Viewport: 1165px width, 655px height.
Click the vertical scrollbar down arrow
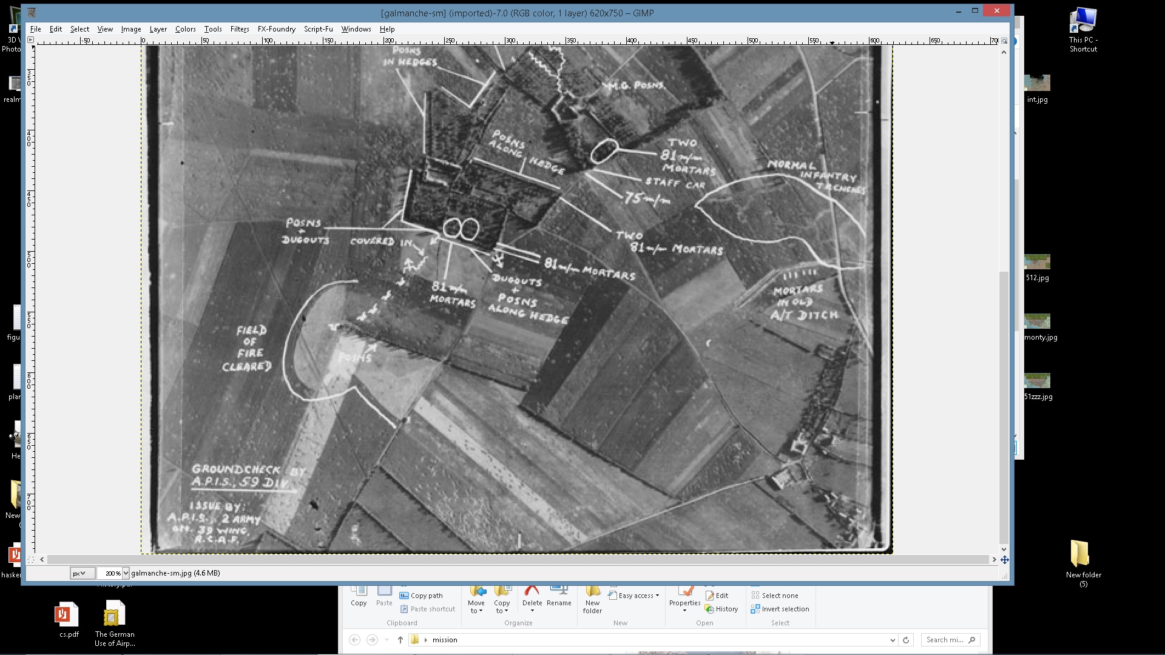1004,549
